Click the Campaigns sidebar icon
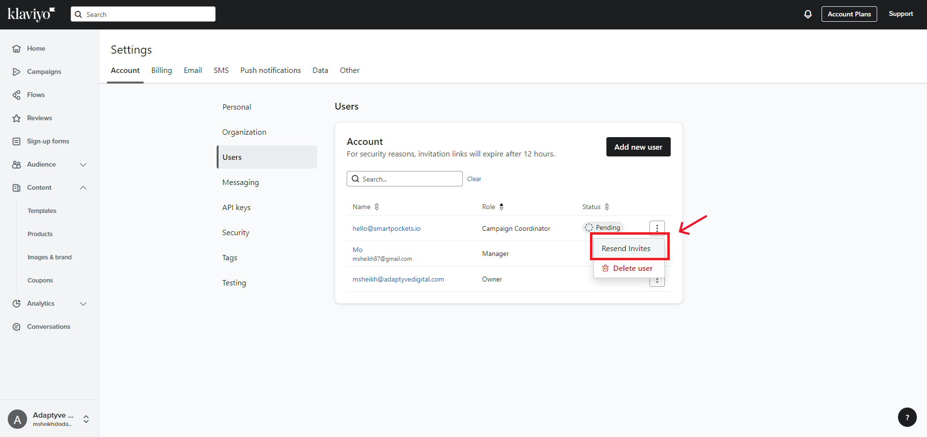 [16, 72]
